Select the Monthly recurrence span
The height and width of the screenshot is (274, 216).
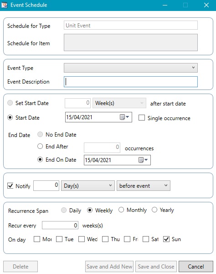(x=121, y=210)
